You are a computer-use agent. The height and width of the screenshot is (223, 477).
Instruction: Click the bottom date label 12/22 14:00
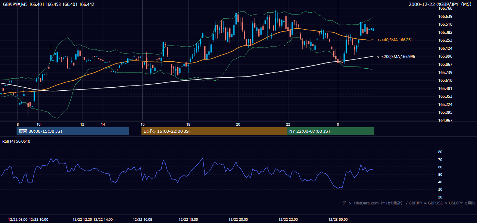(103, 220)
